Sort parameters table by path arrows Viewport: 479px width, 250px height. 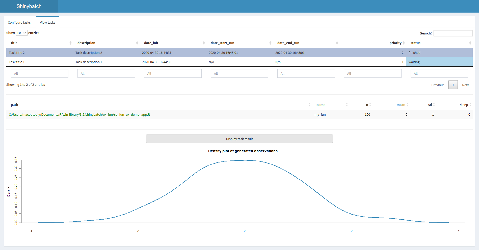309,105
